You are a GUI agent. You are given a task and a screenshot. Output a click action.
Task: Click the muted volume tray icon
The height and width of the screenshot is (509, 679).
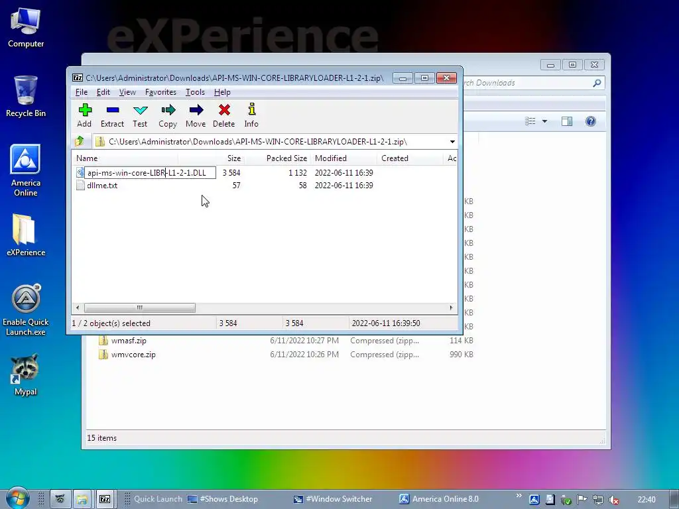click(x=613, y=500)
